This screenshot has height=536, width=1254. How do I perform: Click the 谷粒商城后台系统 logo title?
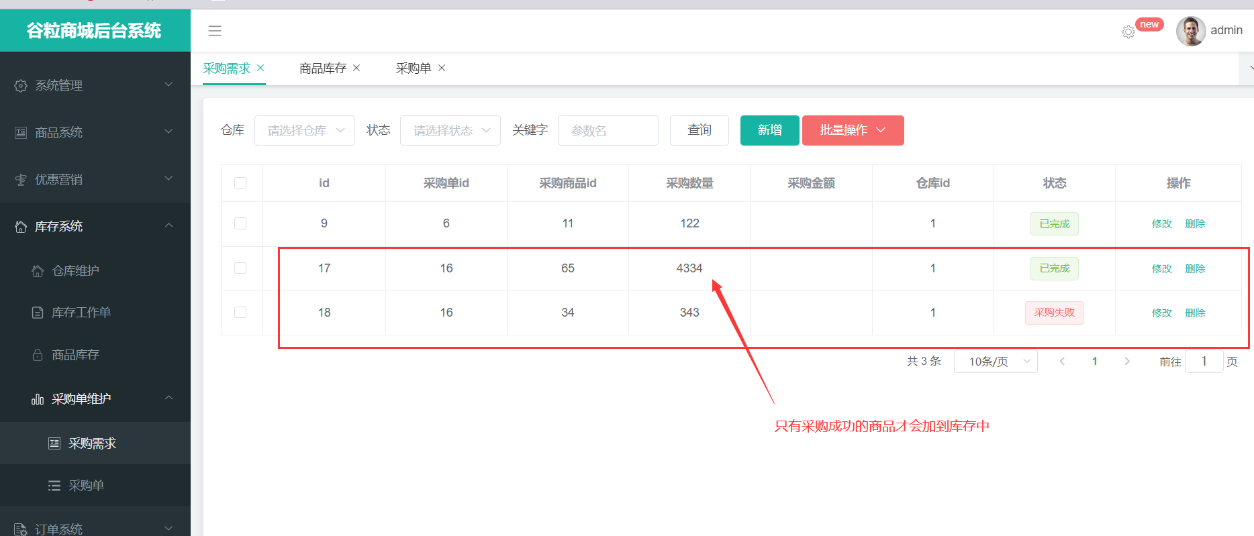click(x=94, y=31)
